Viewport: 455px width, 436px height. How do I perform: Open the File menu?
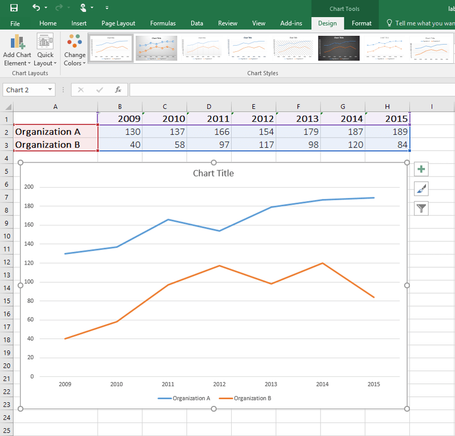[x=15, y=23]
